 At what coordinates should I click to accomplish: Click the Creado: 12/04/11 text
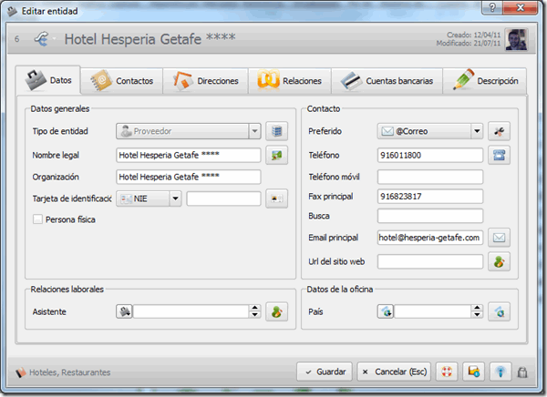pyautogui.click(x=474, y=35)
